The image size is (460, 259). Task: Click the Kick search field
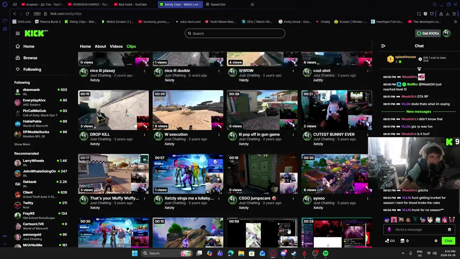(235, 33)
